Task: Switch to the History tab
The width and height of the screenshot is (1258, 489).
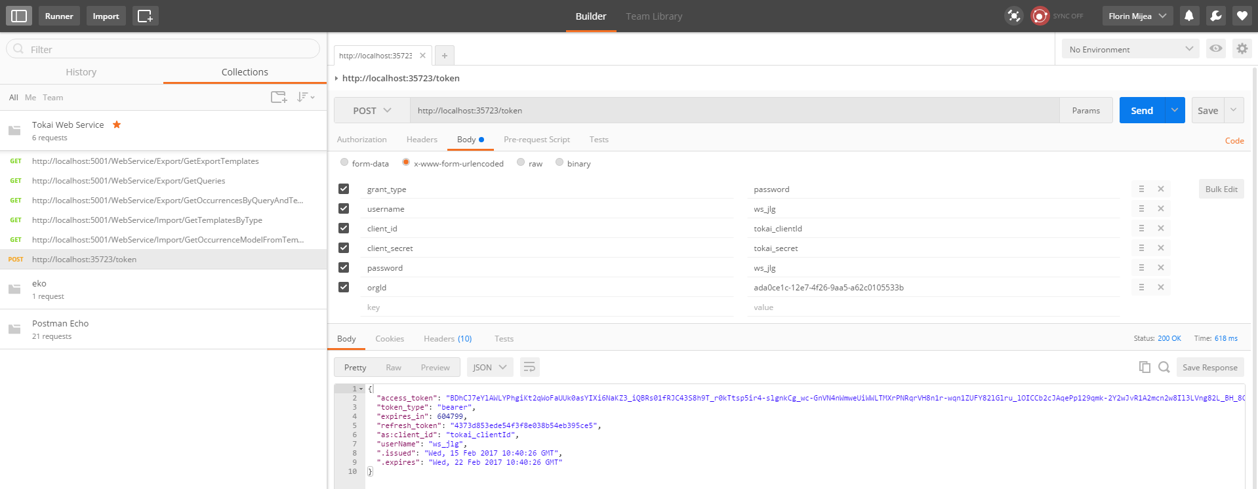Action: click(x=81, y=72)
